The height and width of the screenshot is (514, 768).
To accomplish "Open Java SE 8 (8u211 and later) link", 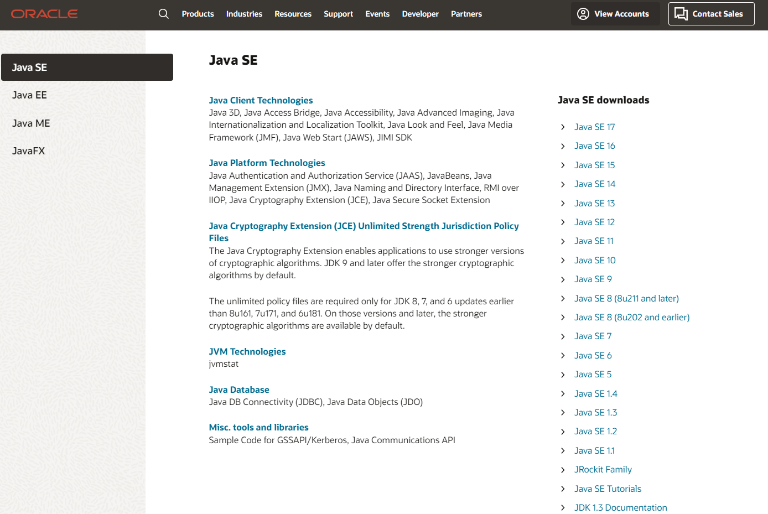I will (x=626, y=299).
